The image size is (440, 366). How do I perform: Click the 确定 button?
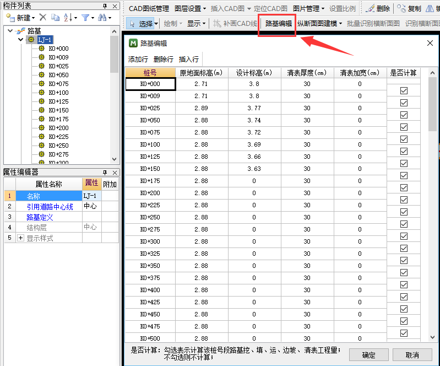tap(368, 355)
